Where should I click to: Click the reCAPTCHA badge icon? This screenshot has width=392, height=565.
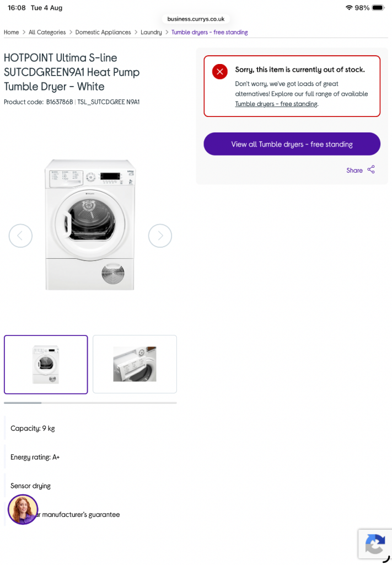point(375,543)
